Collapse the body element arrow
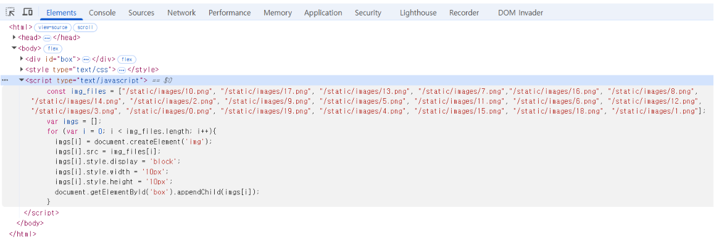Screen dimensions: 714x242 click(15, 48)
